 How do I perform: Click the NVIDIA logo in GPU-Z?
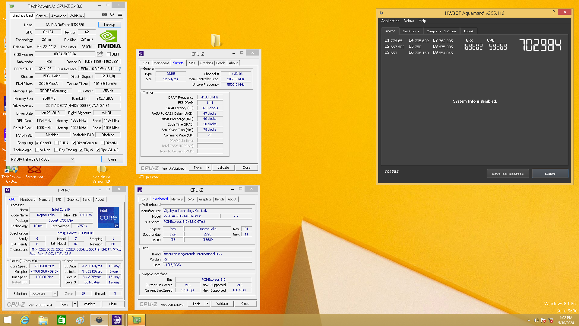click(109, 40)
